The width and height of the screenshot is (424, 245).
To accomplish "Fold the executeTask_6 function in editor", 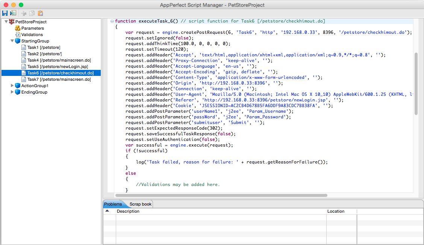I will tap(112, 21).
